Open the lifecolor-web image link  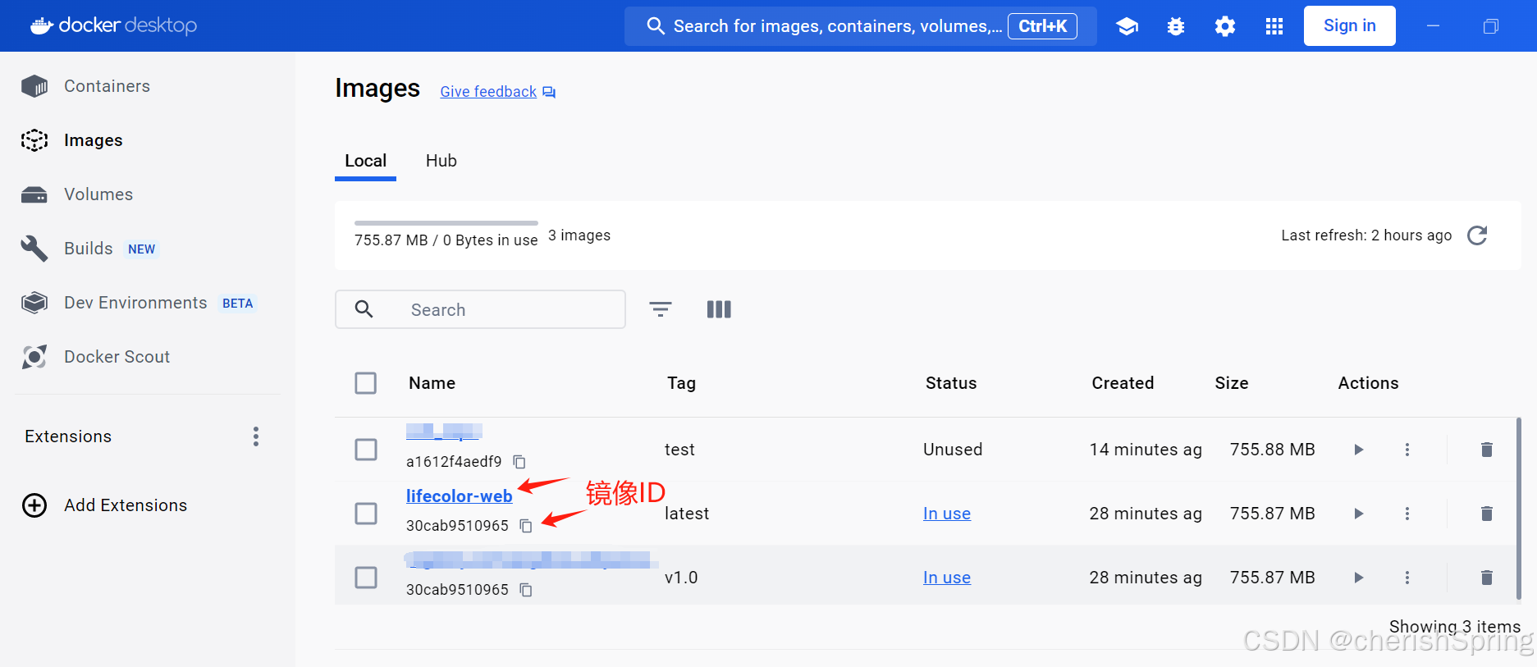[x=460, y=496]
